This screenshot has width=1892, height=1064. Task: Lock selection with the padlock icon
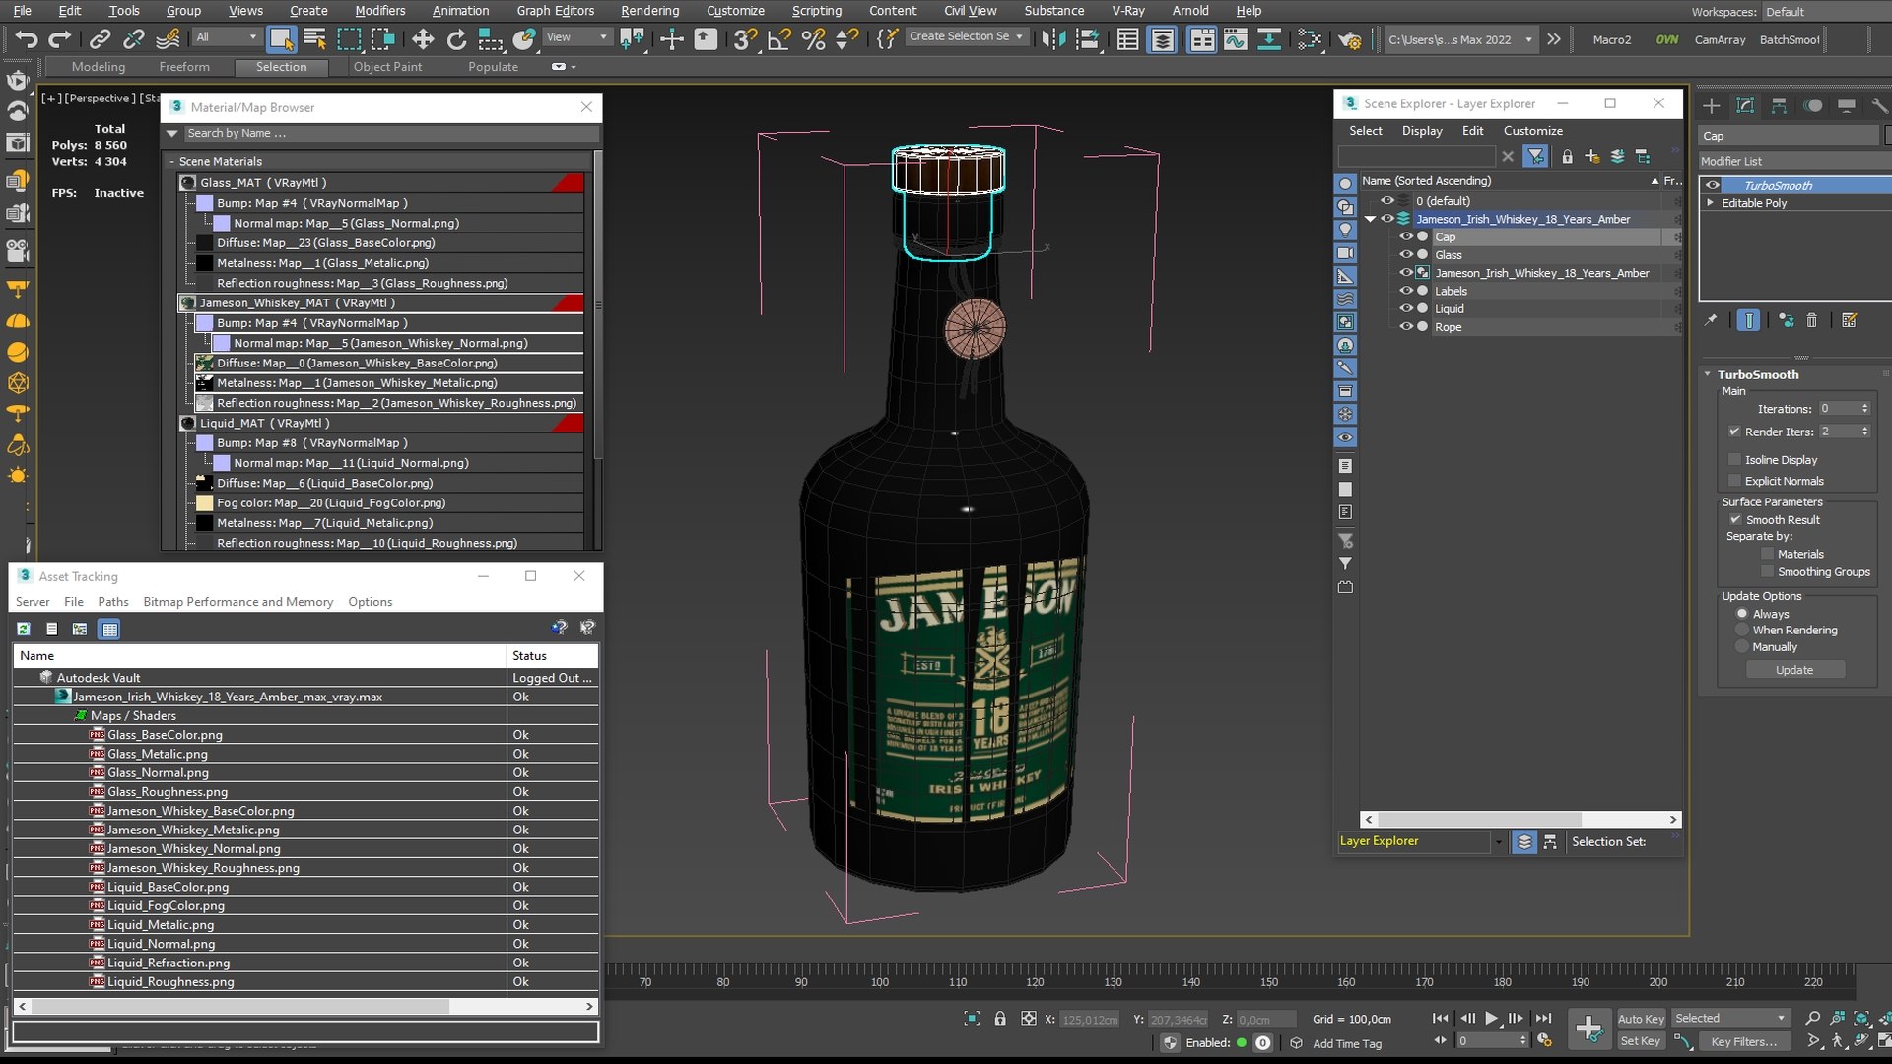[1000, 1019]
